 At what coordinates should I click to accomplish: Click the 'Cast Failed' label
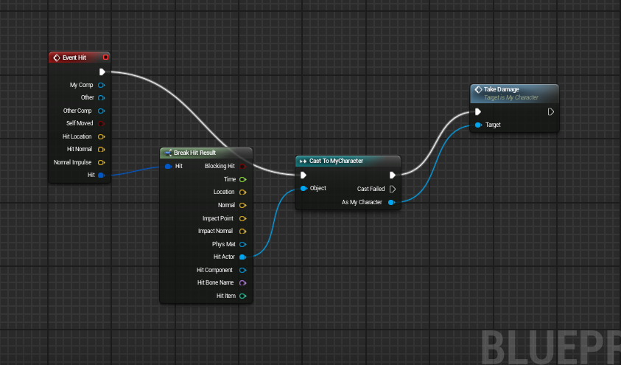point(371,189)
